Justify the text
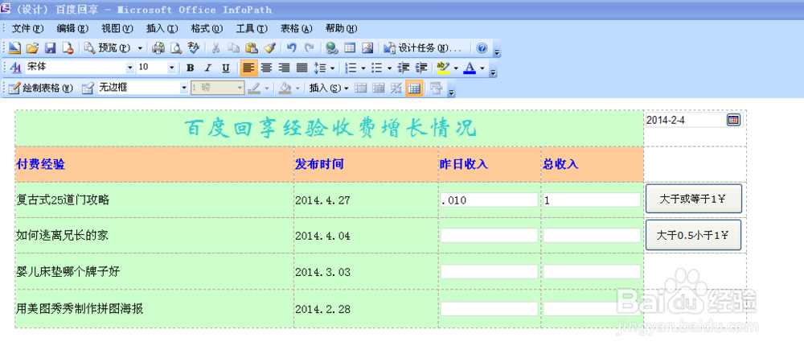 [301, 68]
